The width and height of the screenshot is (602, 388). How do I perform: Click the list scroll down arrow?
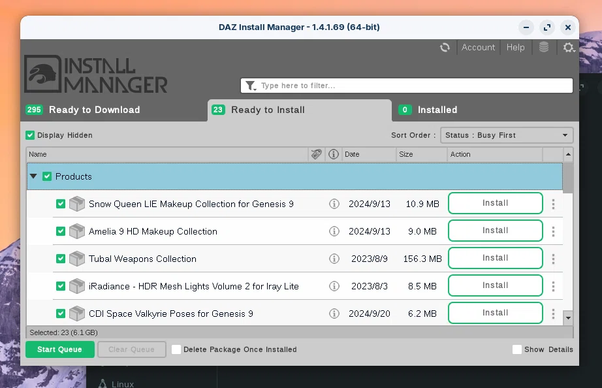[568, 318]
